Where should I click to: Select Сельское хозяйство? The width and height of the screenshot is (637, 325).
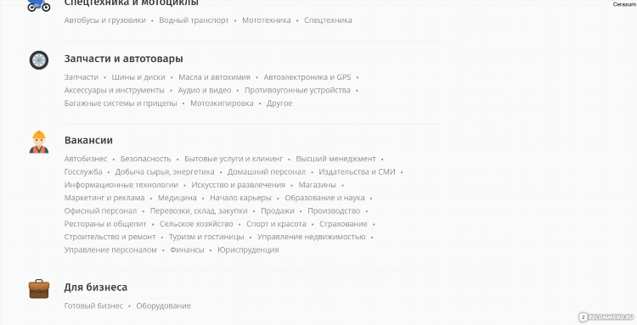[196, 223]
